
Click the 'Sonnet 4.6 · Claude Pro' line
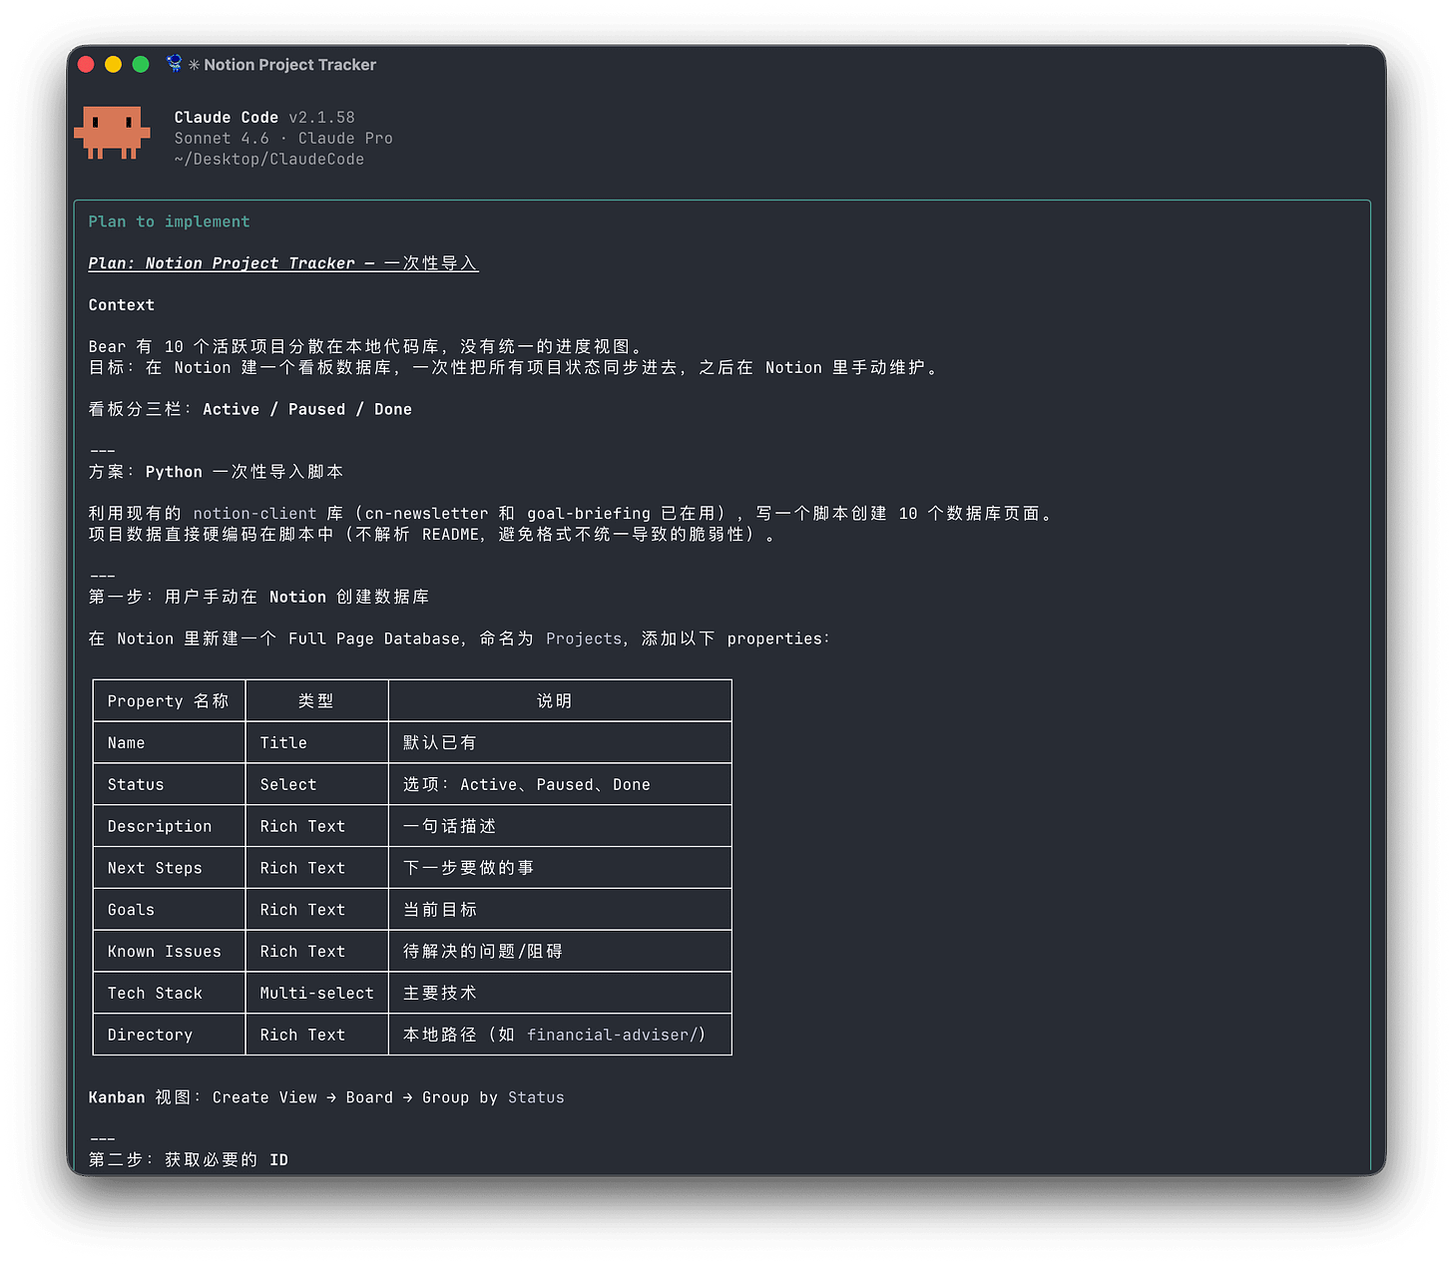point(283,139)
